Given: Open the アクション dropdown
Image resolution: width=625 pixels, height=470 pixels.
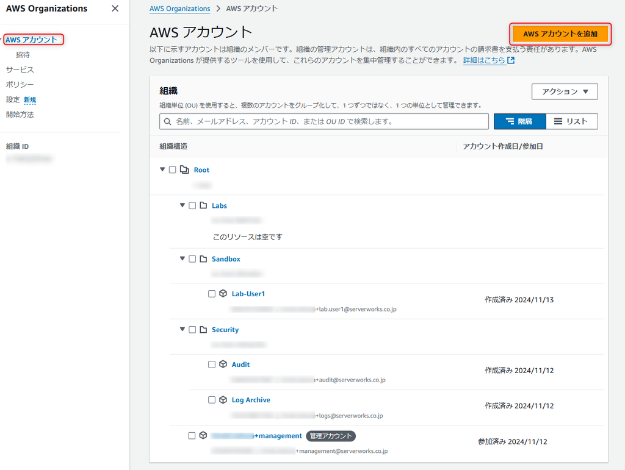Looking at the screenshot, I should [565, 91].
